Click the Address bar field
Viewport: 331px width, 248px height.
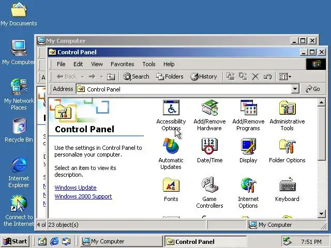click(184, 89)
